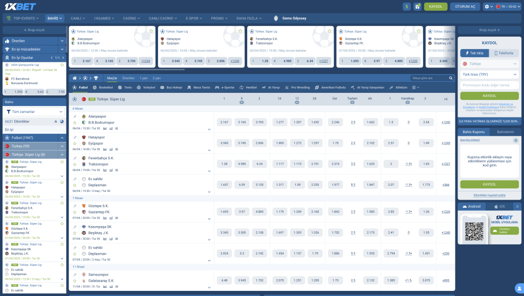Select the Masa Tenisi sport icon tab
Screen dimensions: 524x296
click(x=199, y=88)
